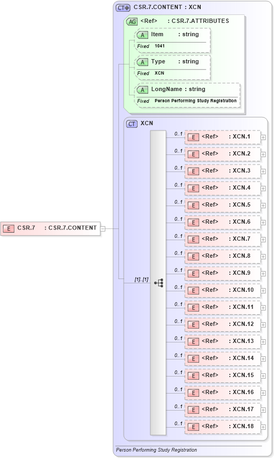This screenshot has width=274, height=458.
Task: Expand the XCN.4 element
Action: point(263,189)
